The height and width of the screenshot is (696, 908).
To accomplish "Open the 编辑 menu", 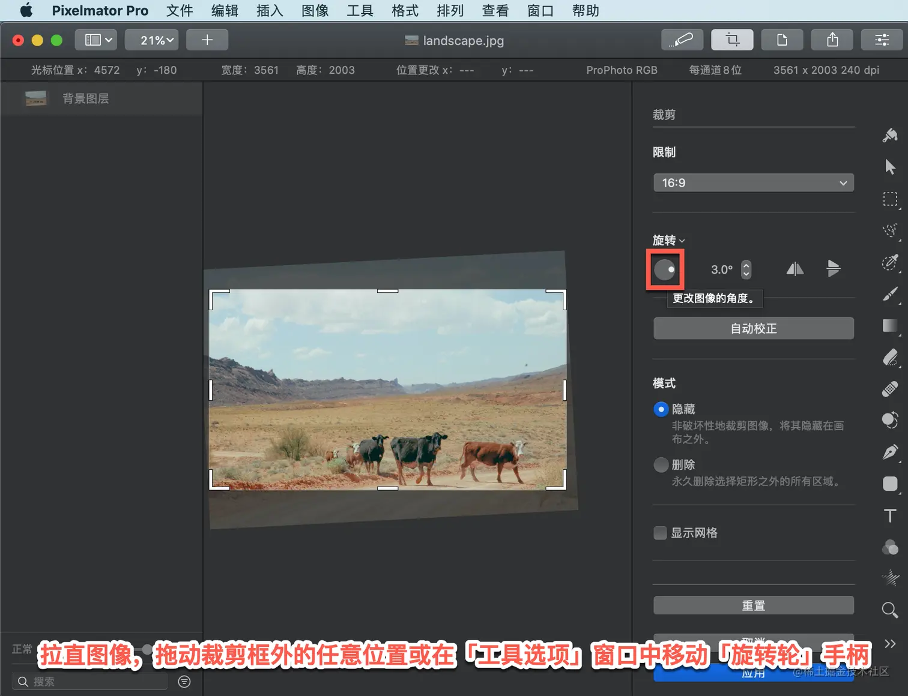I will click(225, 11).
